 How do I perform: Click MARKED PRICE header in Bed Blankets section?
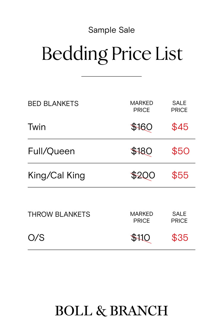[142, 107]
